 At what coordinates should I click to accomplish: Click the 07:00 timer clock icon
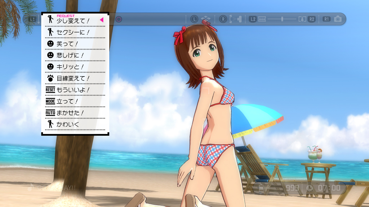tap(310, 188)
